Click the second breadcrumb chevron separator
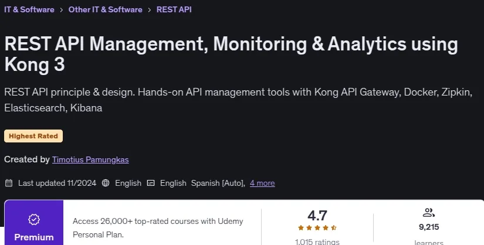The height and width of the screenshot is (245, 484). 150,10
